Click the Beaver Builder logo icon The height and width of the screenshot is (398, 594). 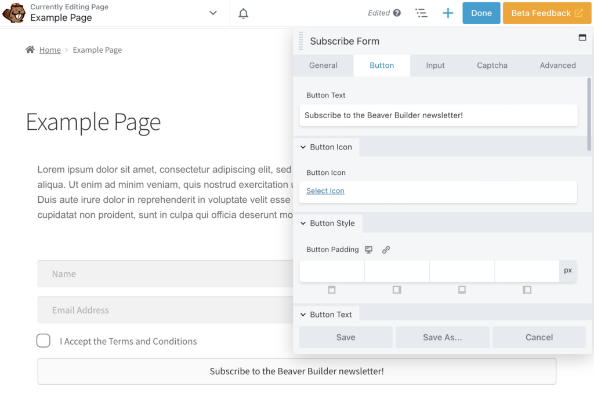point(14,13)
